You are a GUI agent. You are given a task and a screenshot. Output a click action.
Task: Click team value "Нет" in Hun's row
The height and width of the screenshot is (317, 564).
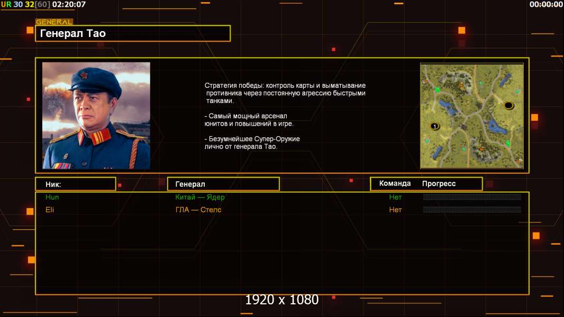pyautogui.click(x=395, y=197)
